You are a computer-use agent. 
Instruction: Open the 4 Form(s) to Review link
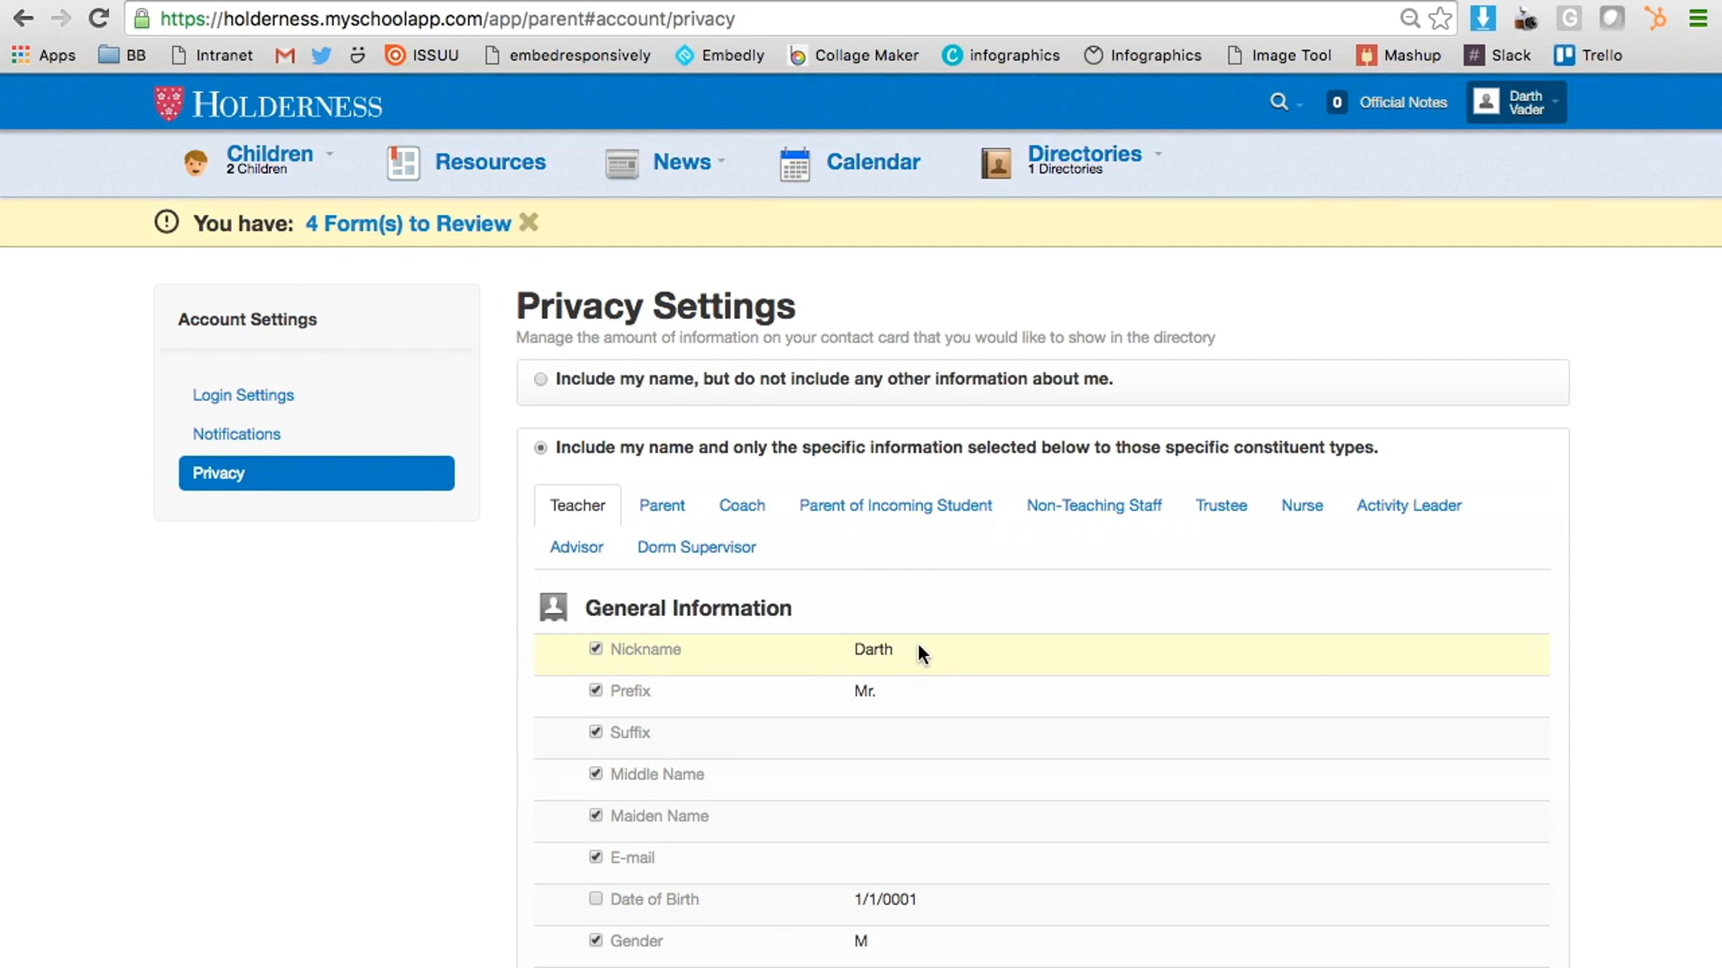408,224
